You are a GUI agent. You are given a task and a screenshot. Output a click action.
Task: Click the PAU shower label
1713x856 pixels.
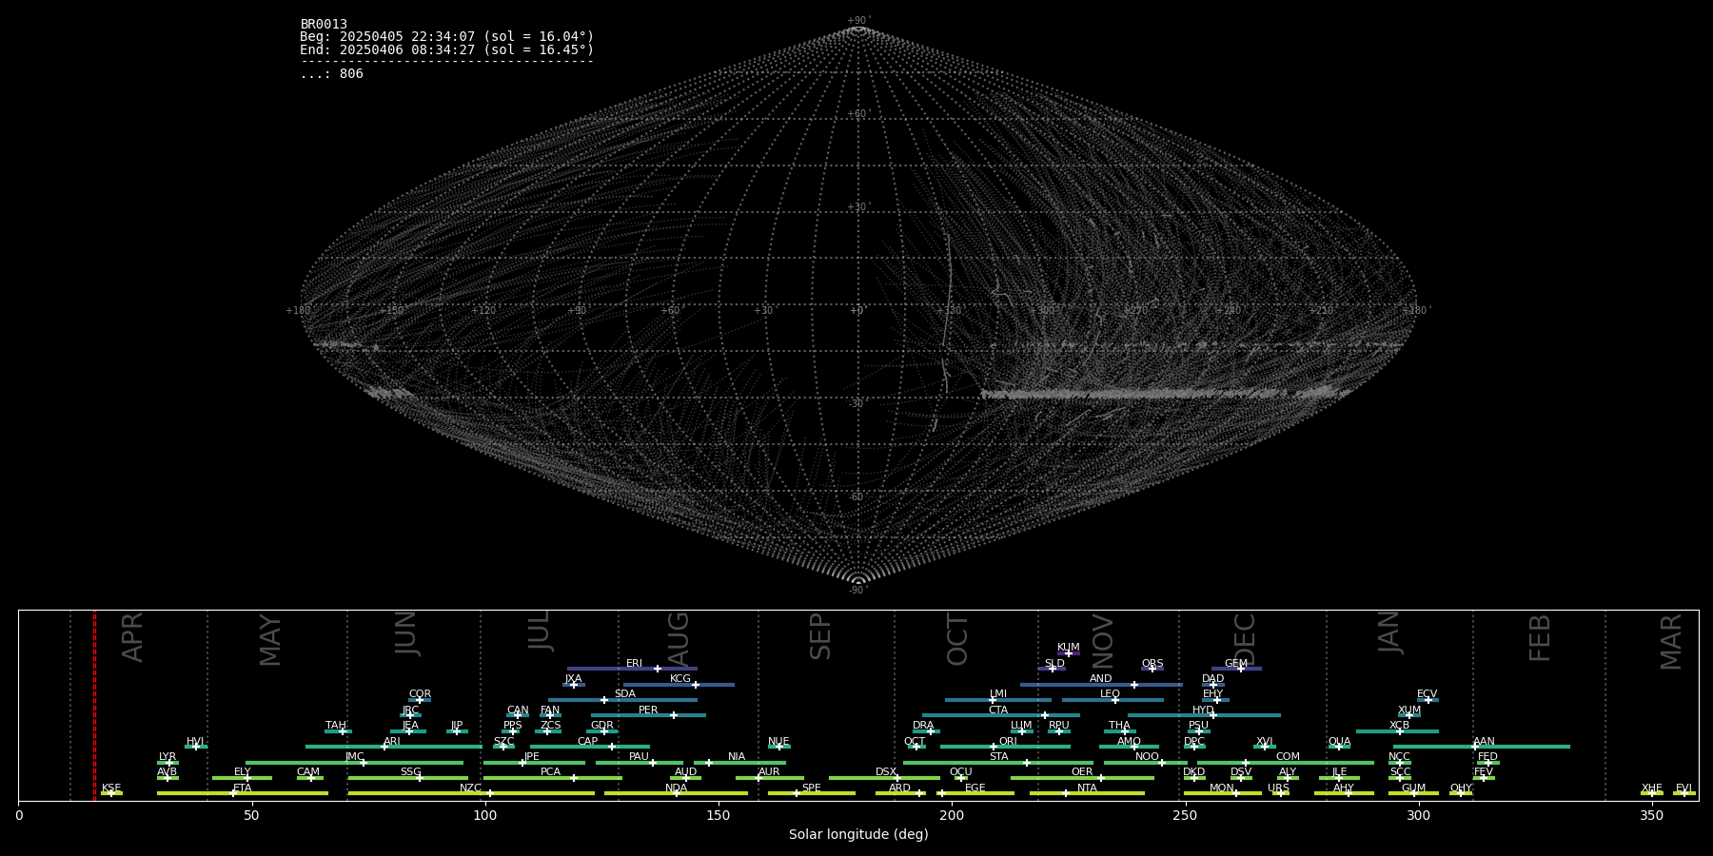pyautogui.click(x=639, y=757)
